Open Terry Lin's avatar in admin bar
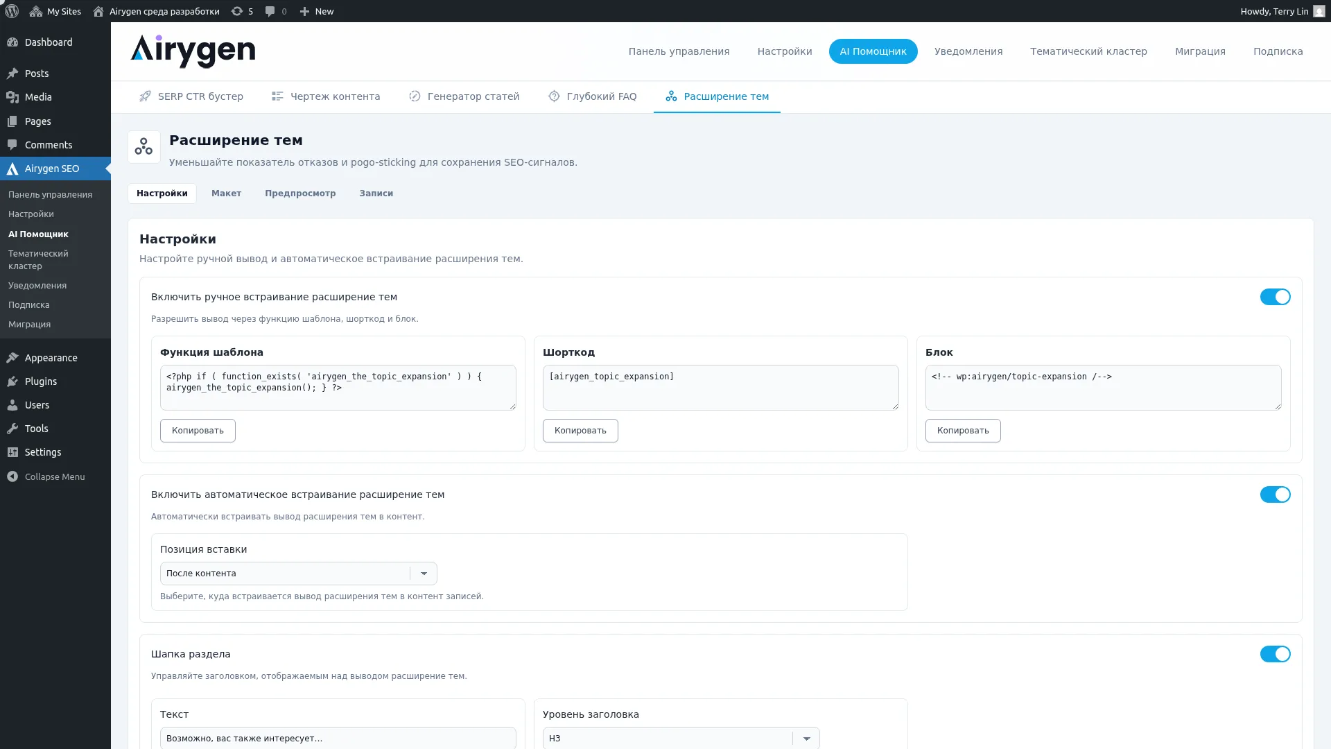 tap(1319, 11)
